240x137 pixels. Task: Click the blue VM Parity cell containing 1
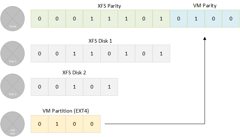coord(196,19)
